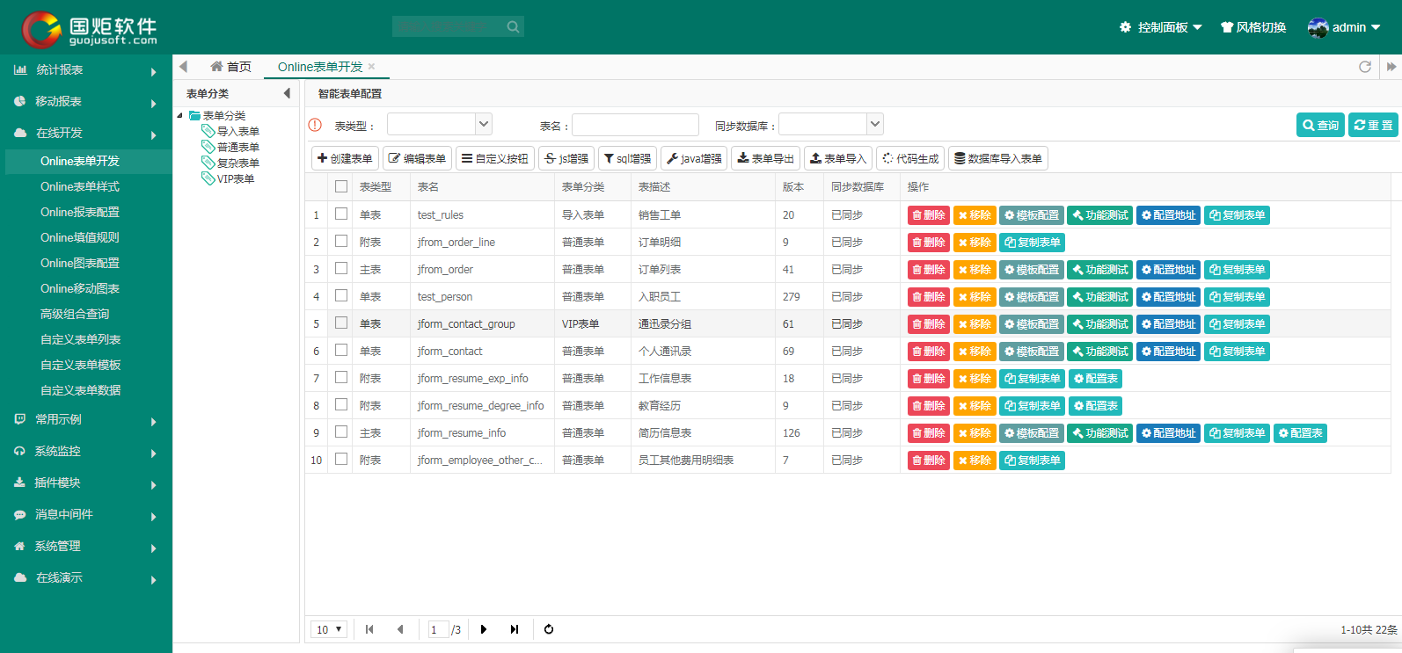Collapse the 表单分类 panel with arrow

pos(287,93)
